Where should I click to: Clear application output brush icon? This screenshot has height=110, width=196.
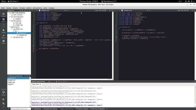(x=49, y=82)
